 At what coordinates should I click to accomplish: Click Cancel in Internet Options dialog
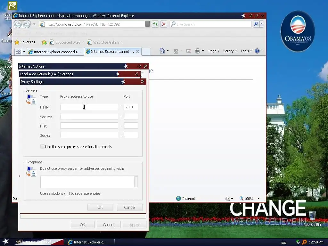click(108, 225)
